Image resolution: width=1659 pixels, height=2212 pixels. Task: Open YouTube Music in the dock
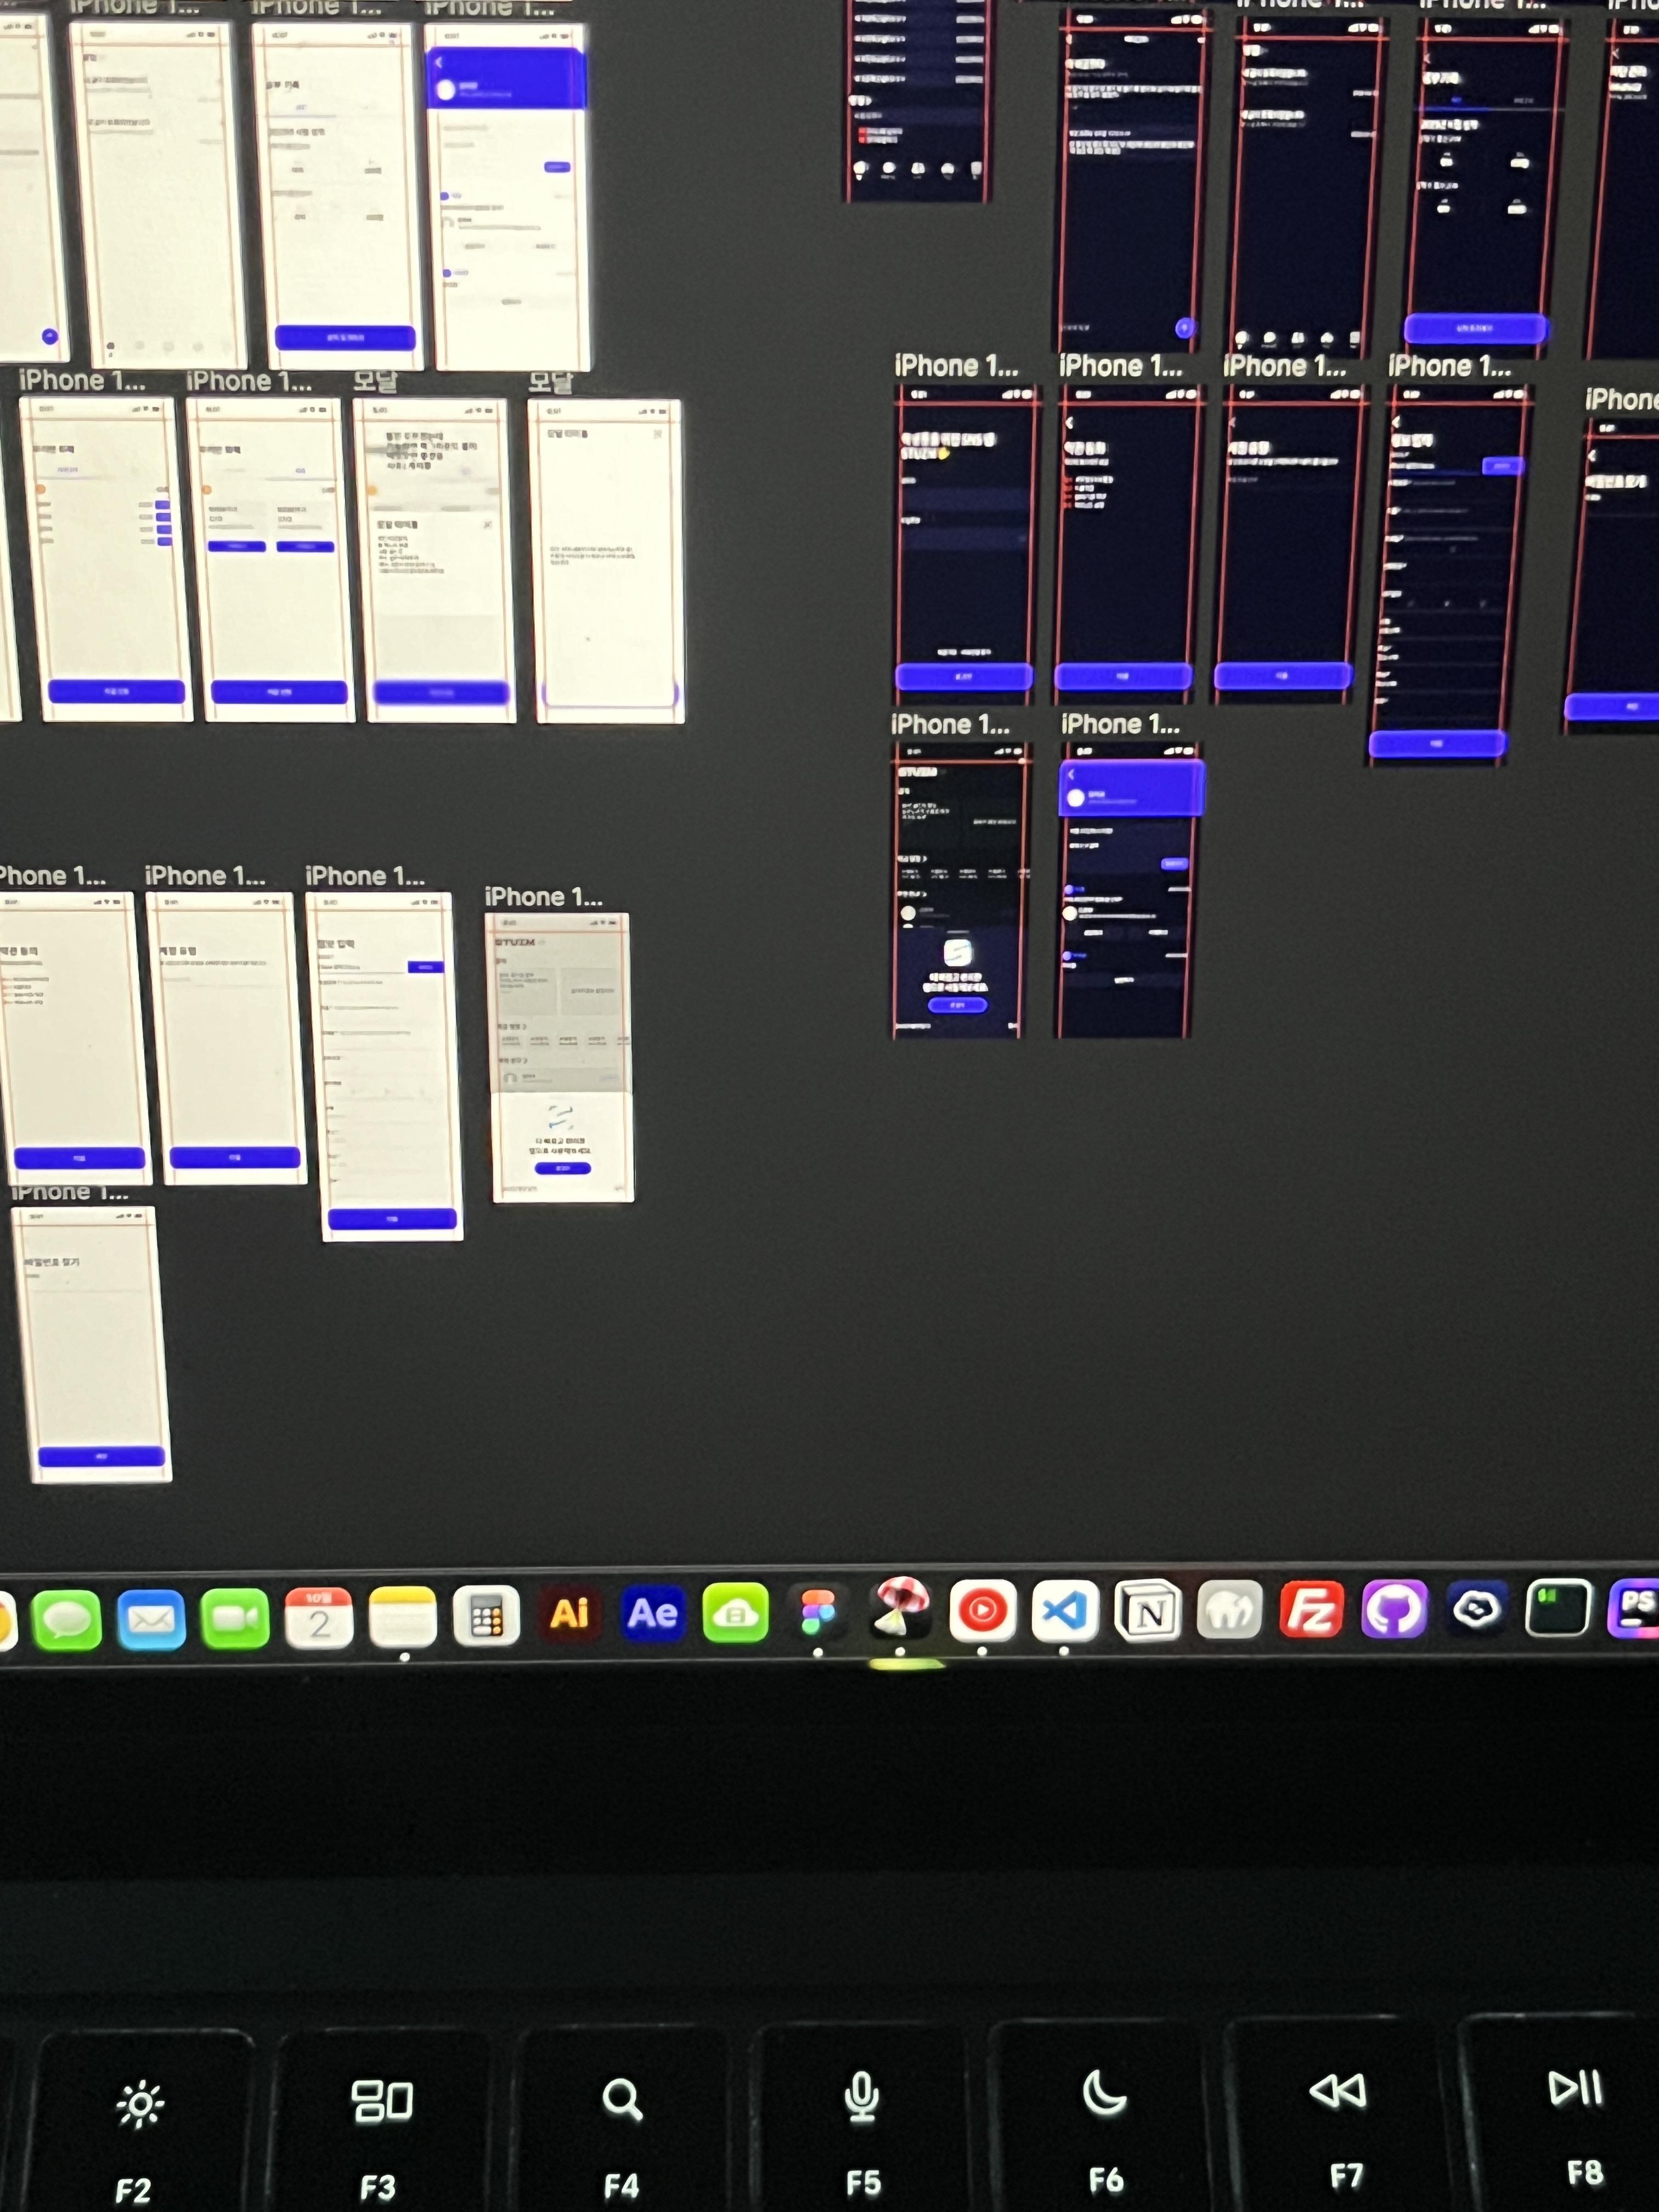coord(982,1611)
